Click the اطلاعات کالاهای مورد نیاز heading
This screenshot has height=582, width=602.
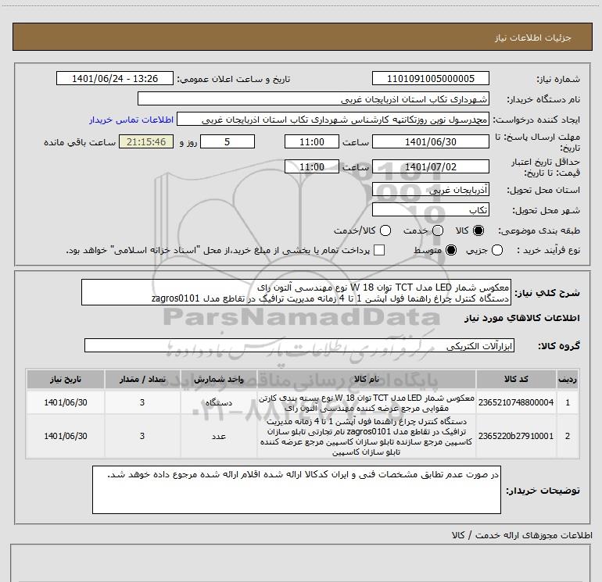click(522, 318)
